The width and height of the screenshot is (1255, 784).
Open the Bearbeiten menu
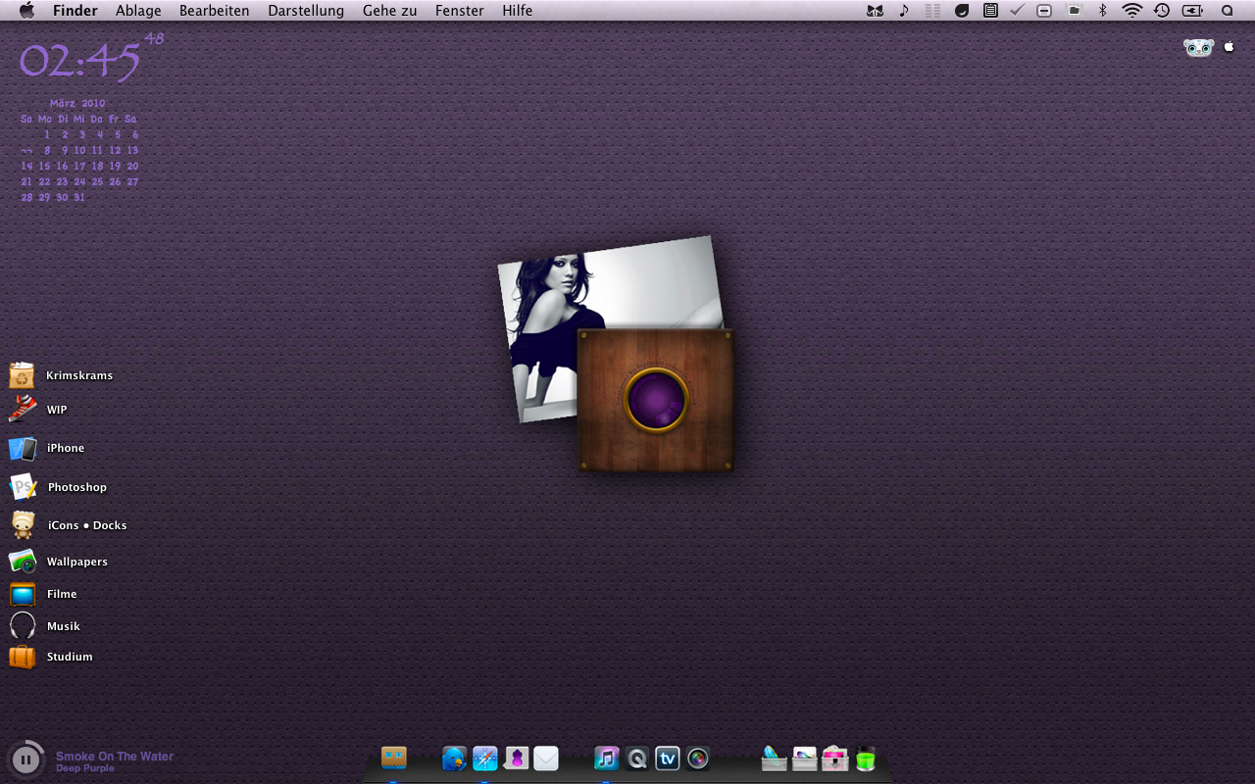(x=214, y=11)
